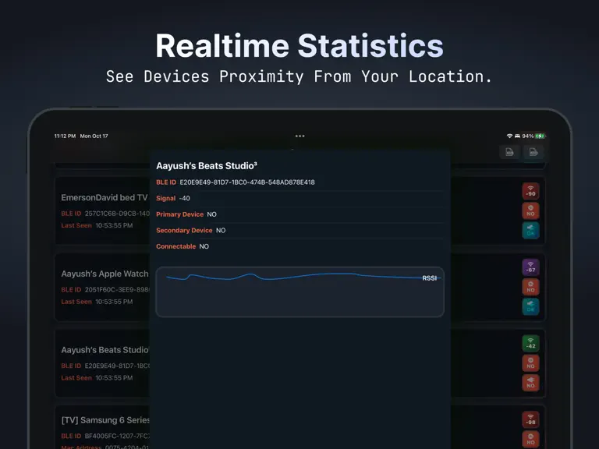599x449 pixels.
Task: Tap the Signal -40 row in popup
Action: (x=299, y=198)
